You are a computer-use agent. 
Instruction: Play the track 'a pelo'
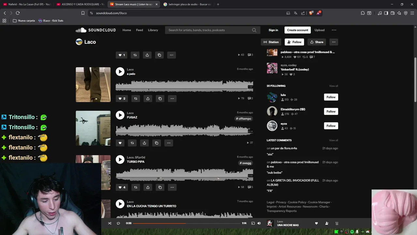(120, 71)
